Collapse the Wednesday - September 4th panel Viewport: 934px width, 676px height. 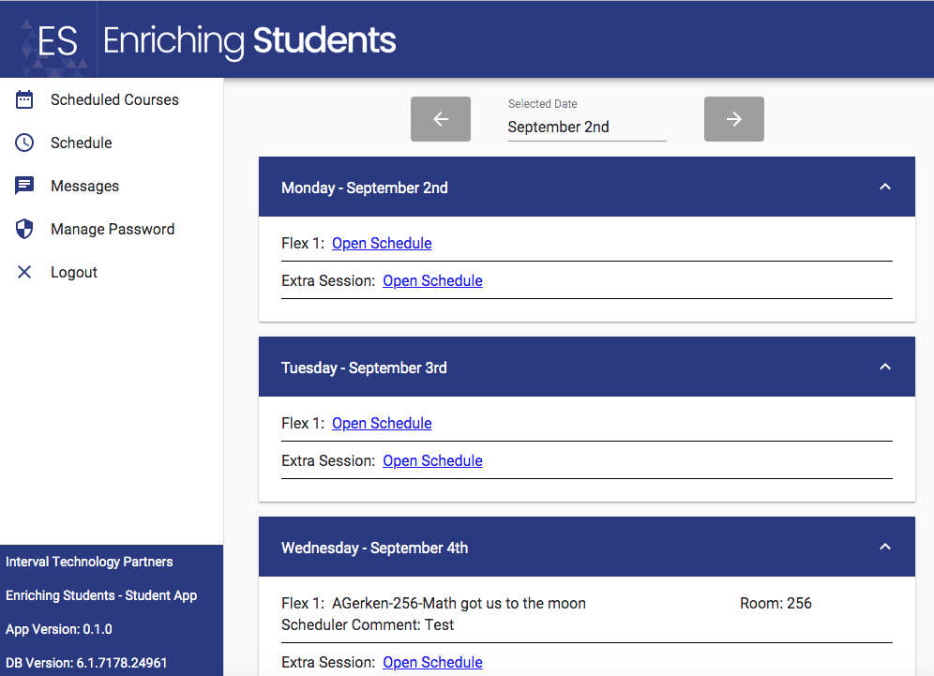point(884,547)
